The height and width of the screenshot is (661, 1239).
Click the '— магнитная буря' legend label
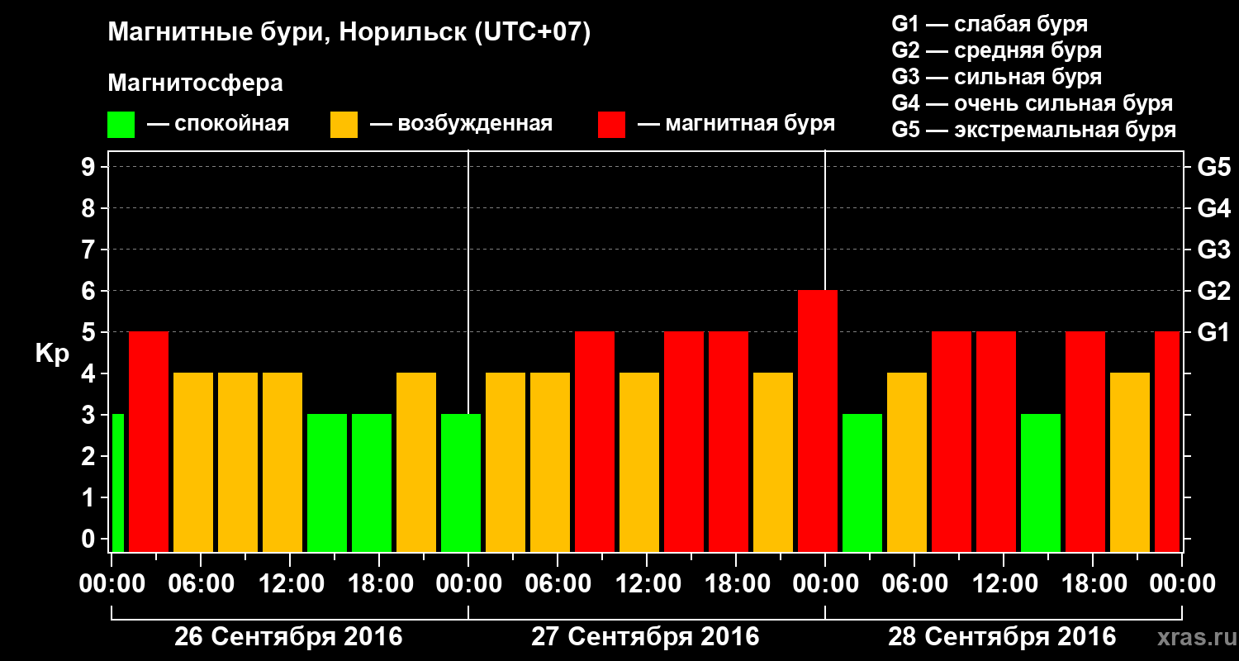[736, 124]
